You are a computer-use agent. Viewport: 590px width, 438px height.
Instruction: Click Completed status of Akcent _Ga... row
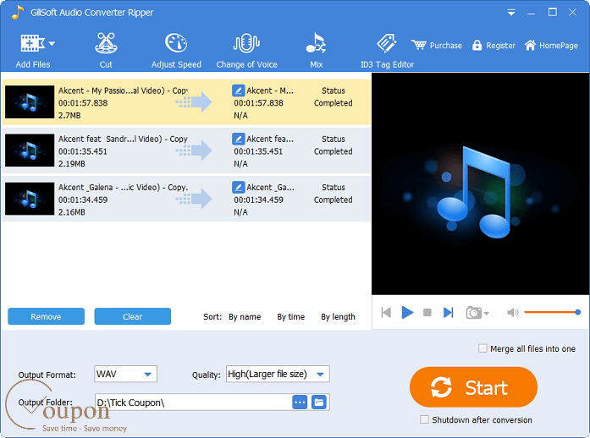point(333,200)
